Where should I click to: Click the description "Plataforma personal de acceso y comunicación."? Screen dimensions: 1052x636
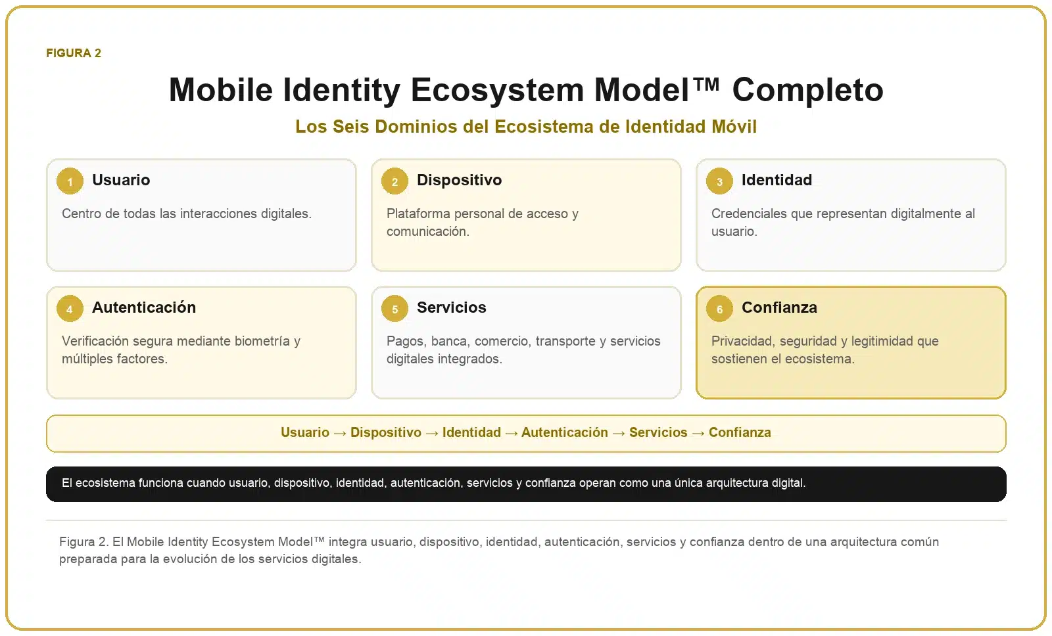pos(483,222)
